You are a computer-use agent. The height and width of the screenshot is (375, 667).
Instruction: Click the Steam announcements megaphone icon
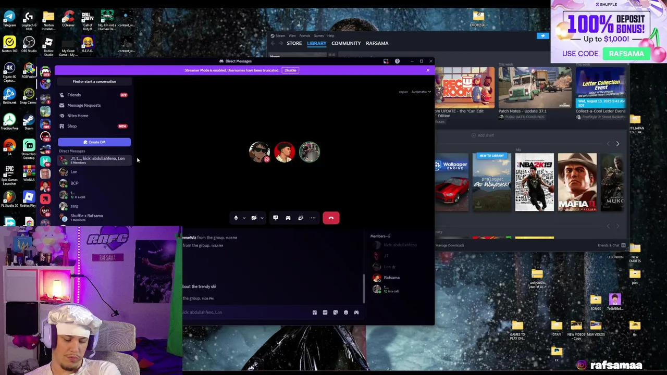click(x=543, y=36)
